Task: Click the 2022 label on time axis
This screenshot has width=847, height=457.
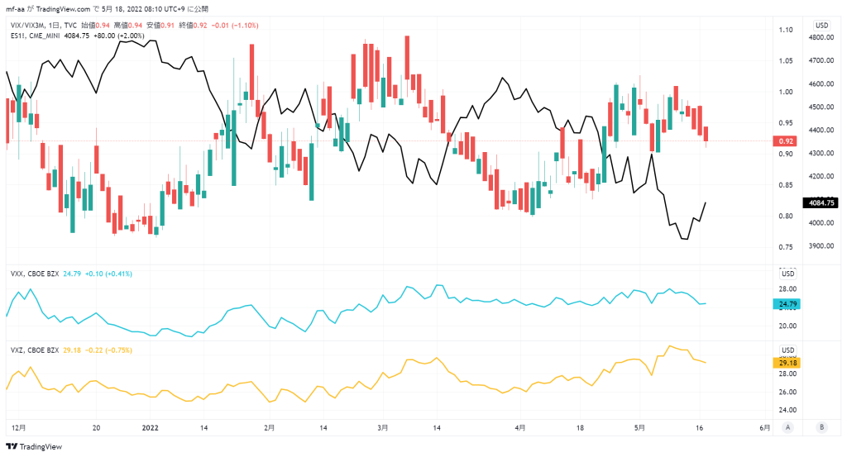Action: [151, 428]
